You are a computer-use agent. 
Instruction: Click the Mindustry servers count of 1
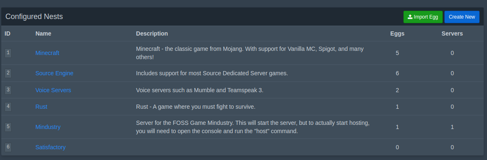(x=452, y=127)
